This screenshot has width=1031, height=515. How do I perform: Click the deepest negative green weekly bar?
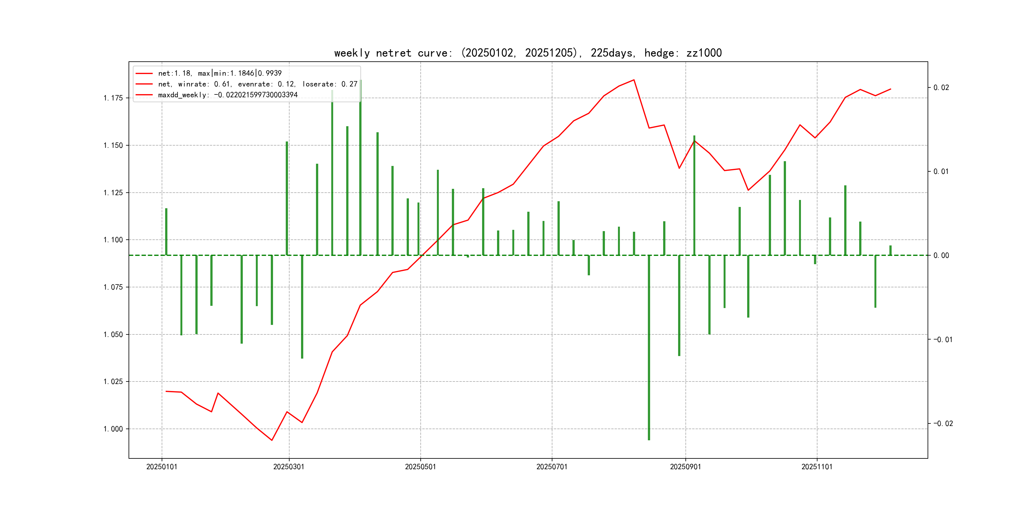649,348
